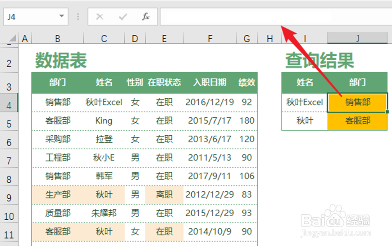Select the performance cell 120

coord(247,139)
